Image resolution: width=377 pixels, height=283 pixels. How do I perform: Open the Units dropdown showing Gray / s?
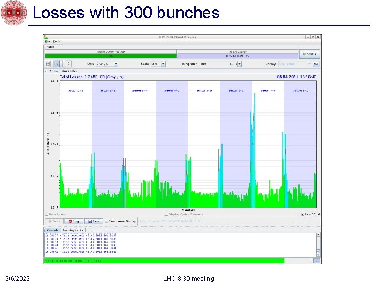(107, 64)
